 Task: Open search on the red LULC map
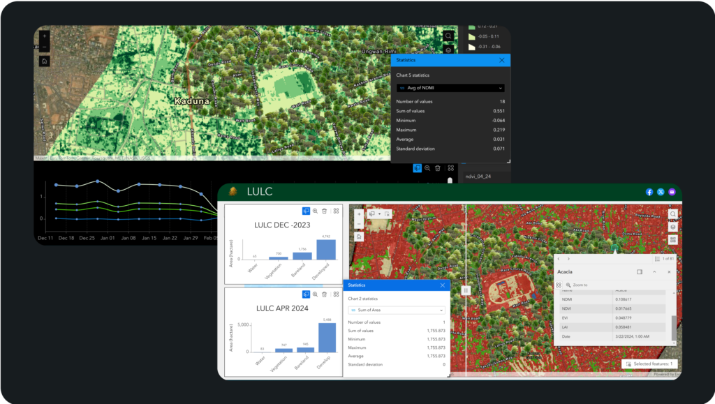672,214
